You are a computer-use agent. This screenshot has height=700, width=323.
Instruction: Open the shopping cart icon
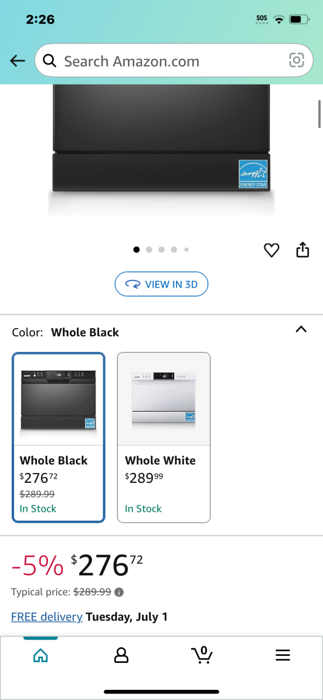(202, 655)
